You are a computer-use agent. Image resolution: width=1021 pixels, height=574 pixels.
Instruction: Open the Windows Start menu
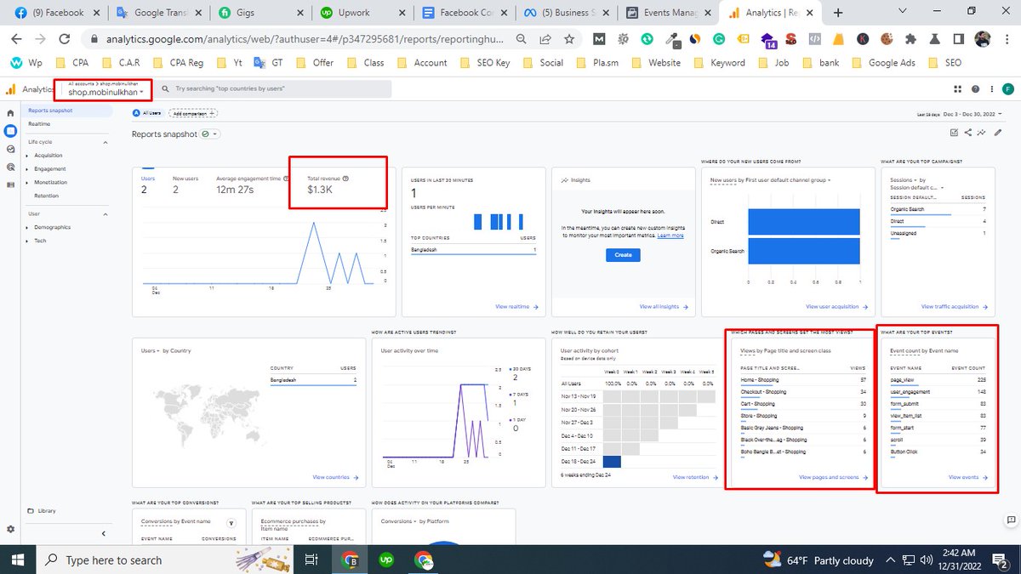18,560
